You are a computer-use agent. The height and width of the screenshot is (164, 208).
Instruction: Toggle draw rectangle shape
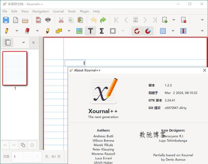(x=113, y=31)
